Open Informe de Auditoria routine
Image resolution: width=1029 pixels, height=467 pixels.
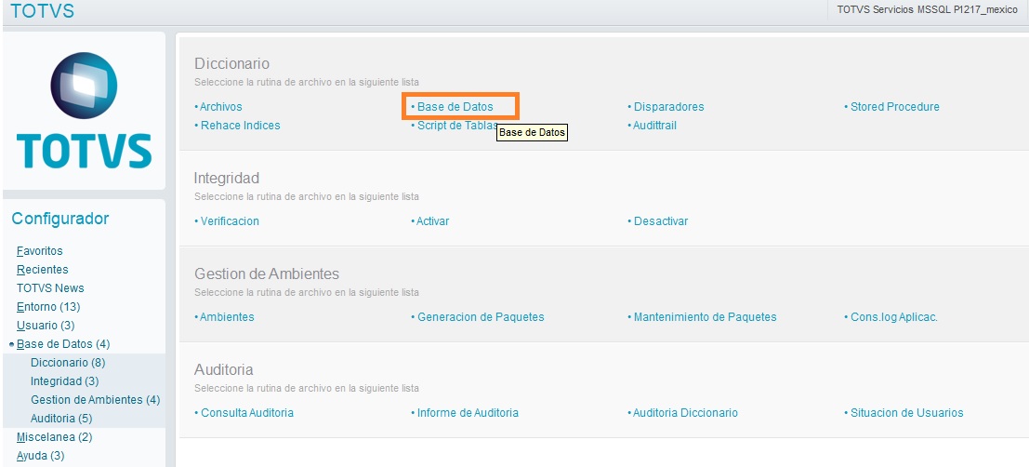click(x=468, y=412)
